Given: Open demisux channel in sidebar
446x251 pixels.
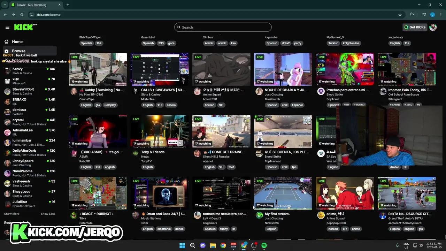Looking at the screenshot, I should tap(30, 112).
